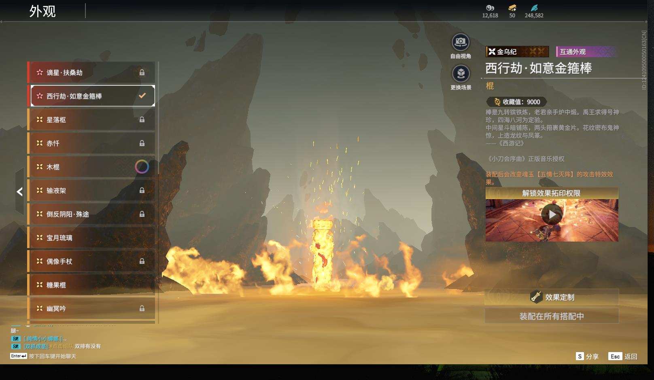Click the currency icon above 248,582
Viewport: 654px width, 380px height.
pyautogui.click(x=534, y=8)
